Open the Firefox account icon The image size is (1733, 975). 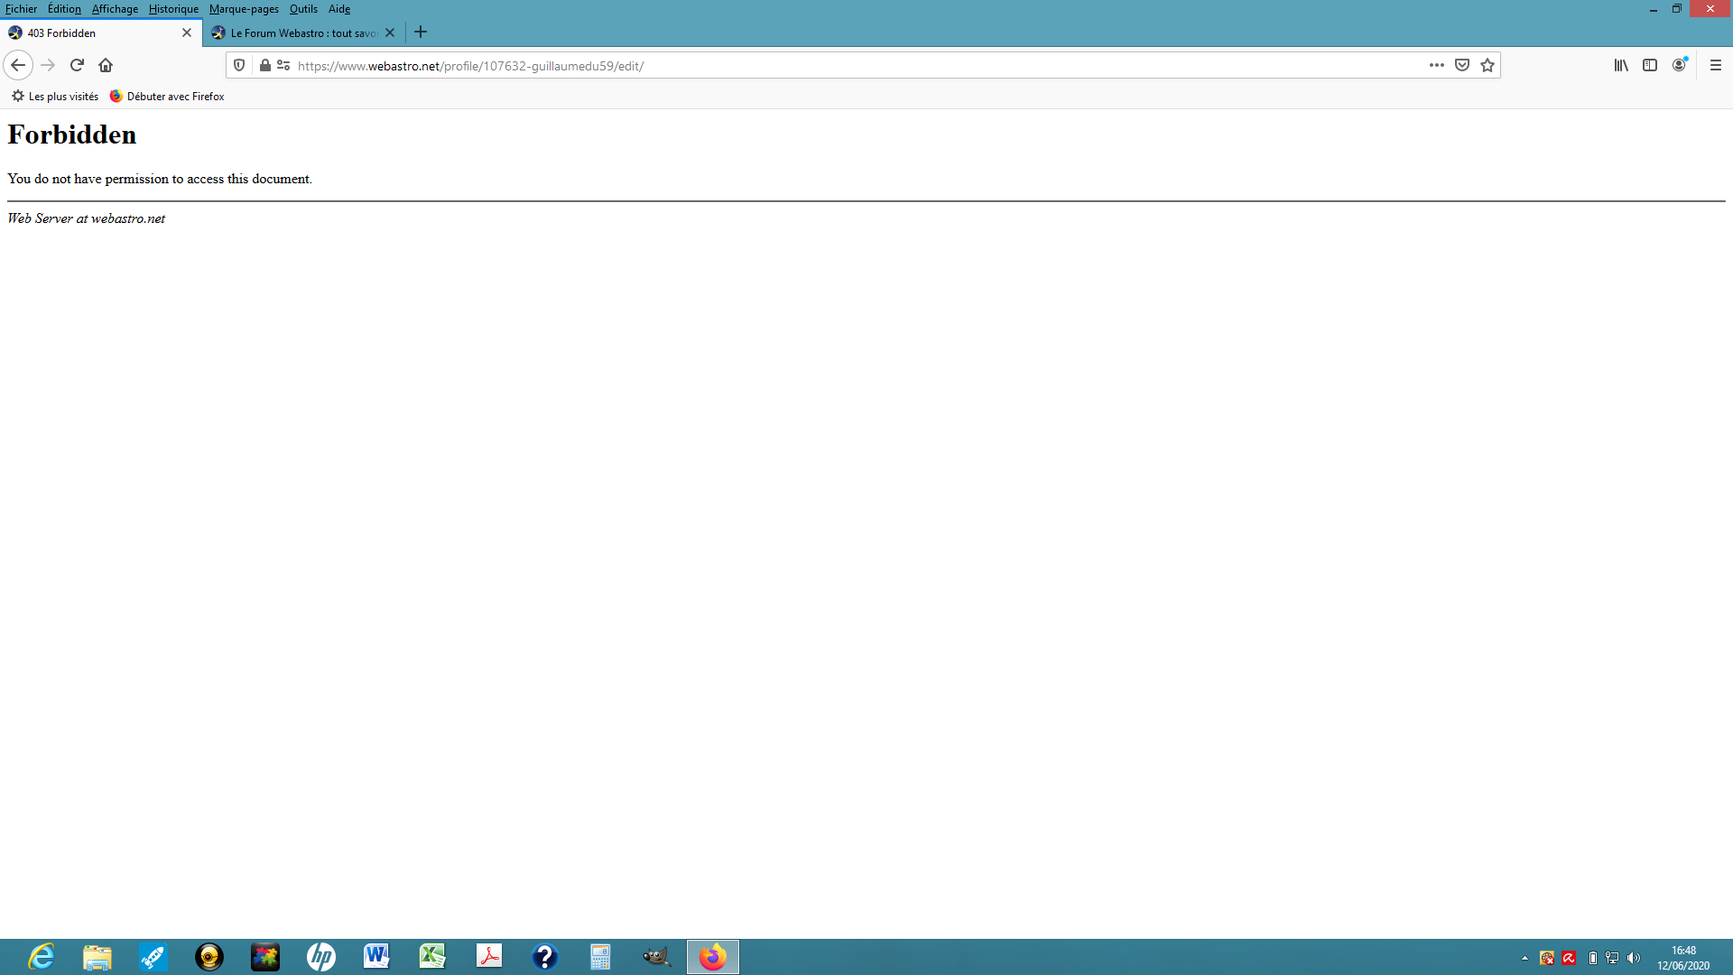[1679, 65]
